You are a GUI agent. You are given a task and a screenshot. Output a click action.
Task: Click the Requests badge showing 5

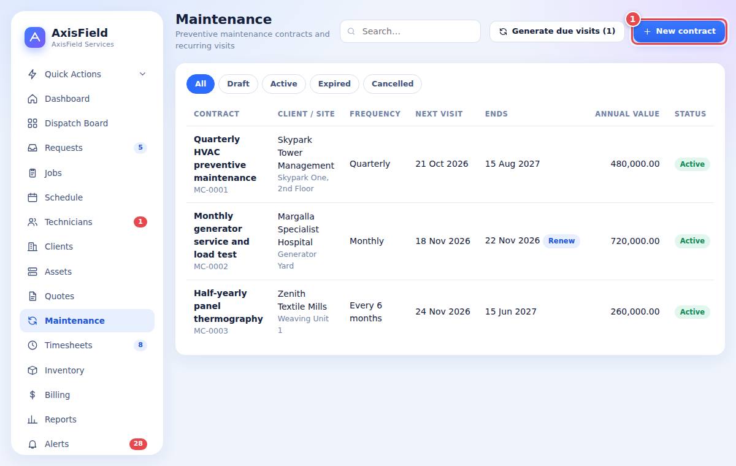(140, 148)
